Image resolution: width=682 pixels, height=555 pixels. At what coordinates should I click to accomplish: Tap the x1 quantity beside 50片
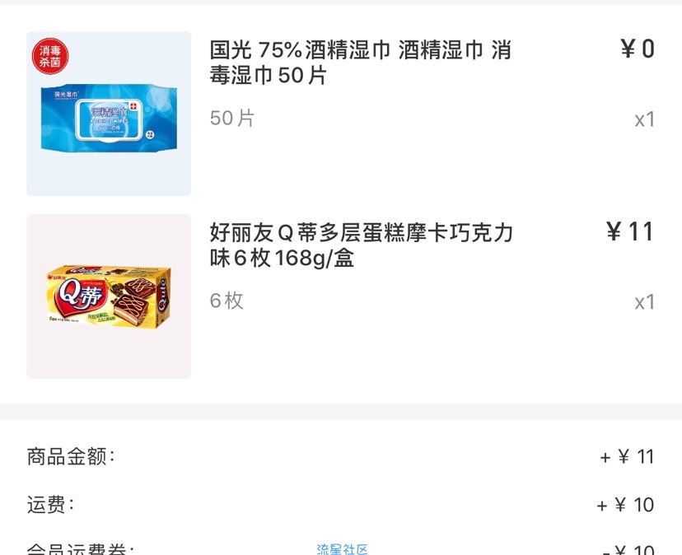coord(645,119)
